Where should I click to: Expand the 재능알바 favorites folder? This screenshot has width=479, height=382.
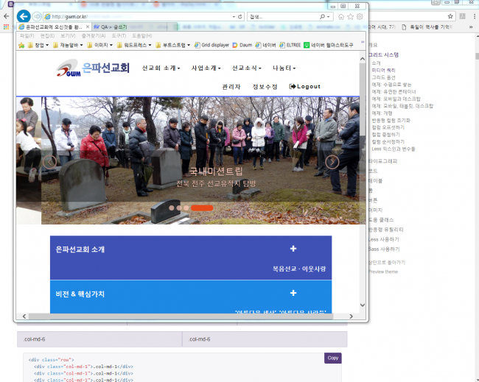pos(68,45)
